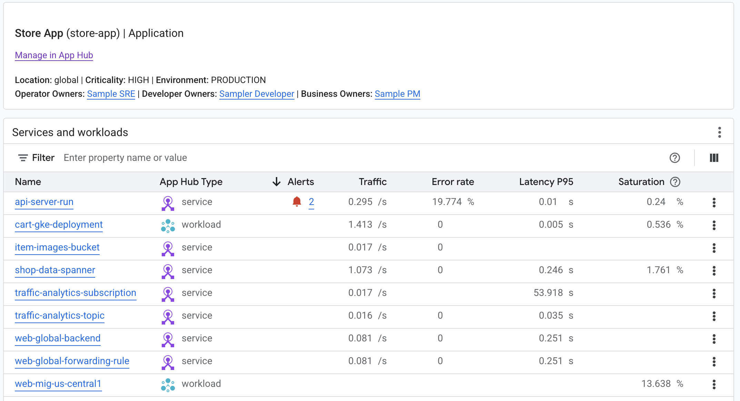Viewport: 740px width, 401px height.
Task: Open the traffic-analytics-topic service
Action: (59, 316)
